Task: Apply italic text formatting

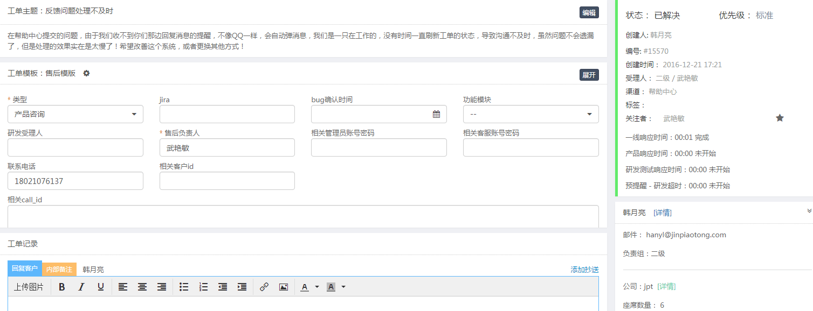Action: (81, 287)
